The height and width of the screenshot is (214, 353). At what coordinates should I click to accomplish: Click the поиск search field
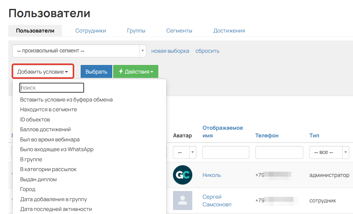pyautogui.click(x=52, y=88)
